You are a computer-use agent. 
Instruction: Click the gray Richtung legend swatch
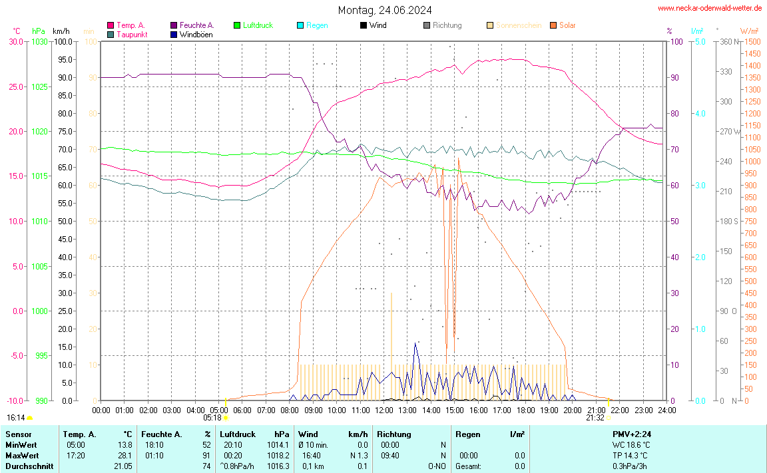[426, 25]
